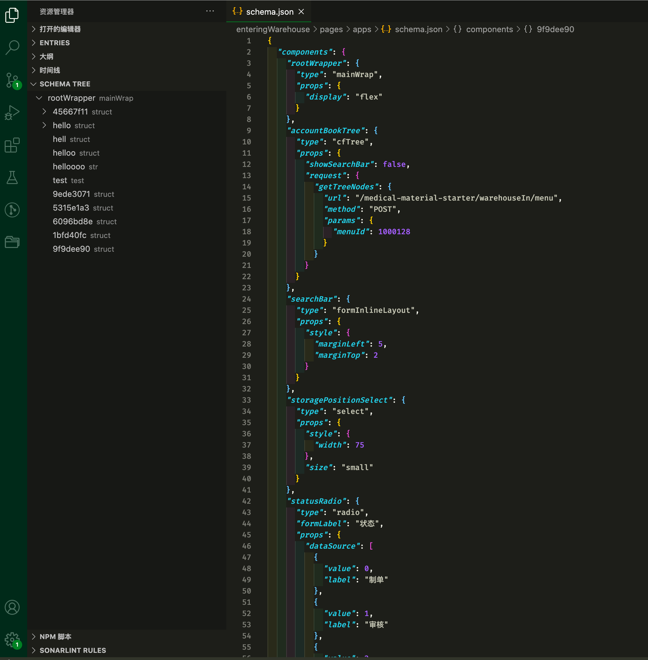Expand the hello struct node
Image resolution: width=648 pixels, height=660 pixels.
tap(44, 125)
